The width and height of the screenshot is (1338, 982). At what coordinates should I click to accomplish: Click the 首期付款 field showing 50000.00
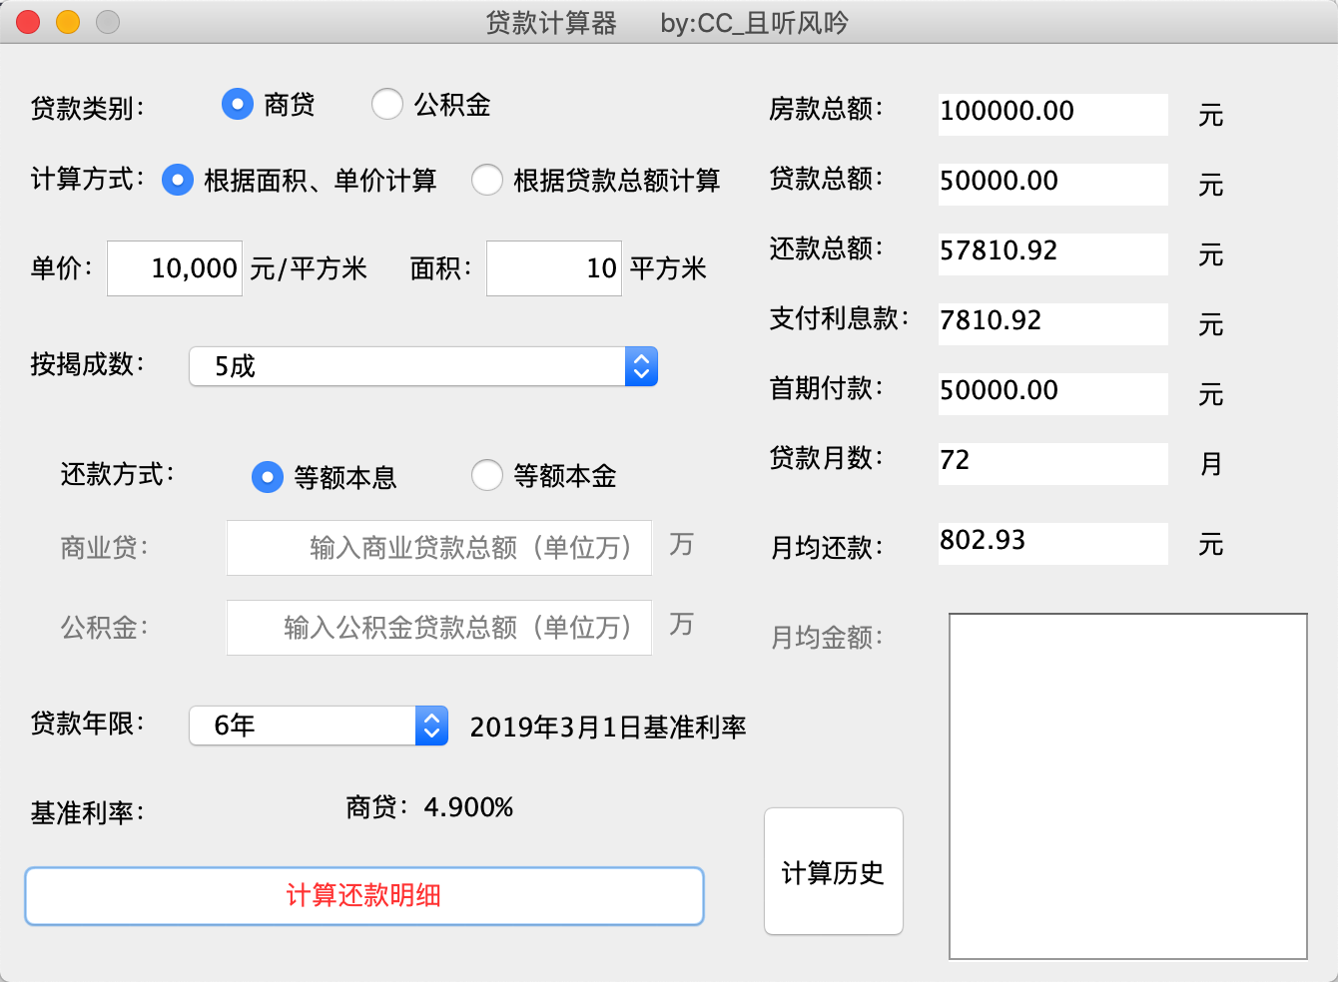click(1053, 393)
